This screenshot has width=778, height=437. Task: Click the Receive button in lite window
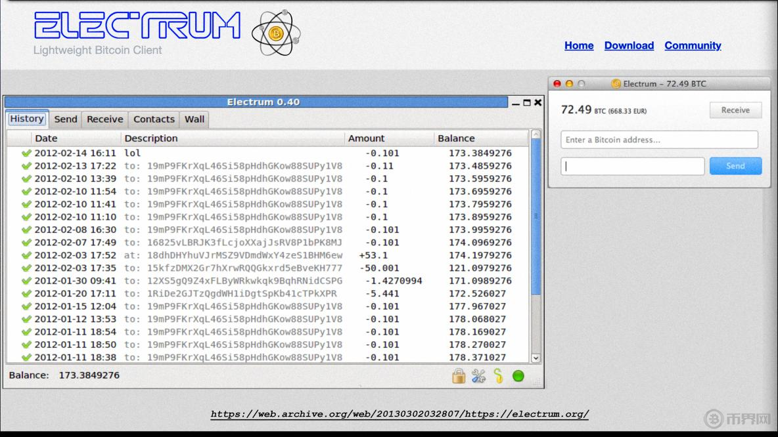(735, 110)
